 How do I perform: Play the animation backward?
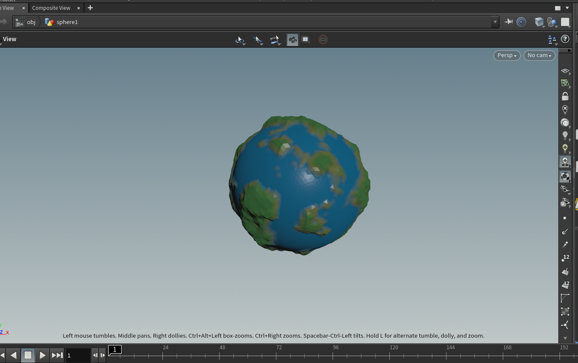[x=14, y=355]
